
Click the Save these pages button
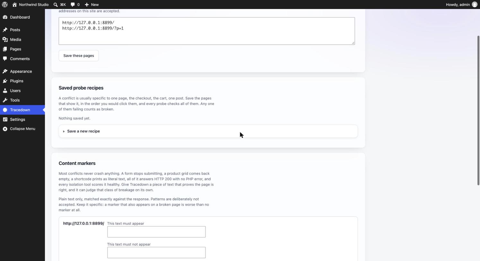pyautogui.click(x=79, y=56)
